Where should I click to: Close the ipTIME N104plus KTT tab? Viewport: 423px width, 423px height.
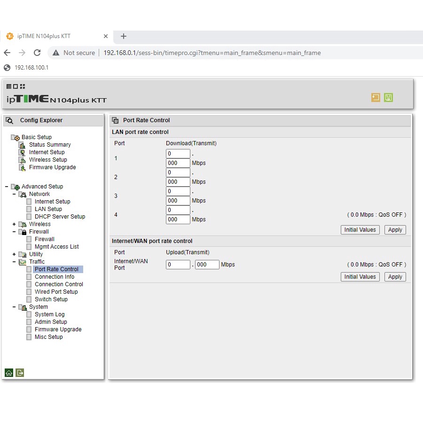106,36
